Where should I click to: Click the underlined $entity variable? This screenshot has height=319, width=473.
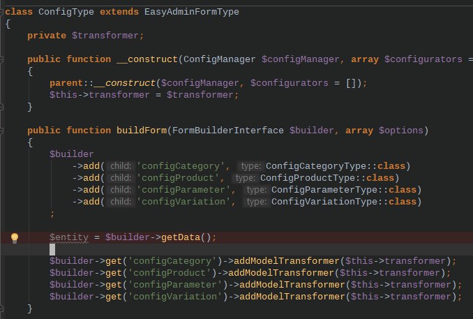pyautogui.click(x=69, y=237)
